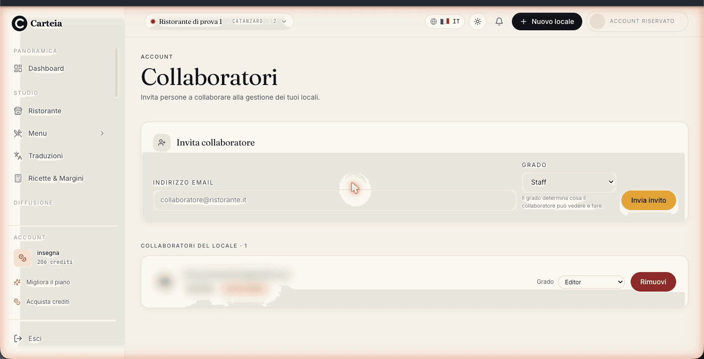Click the Invita collaboratore section title
This screenshot has height=359, width=704.
click(216, 143)
